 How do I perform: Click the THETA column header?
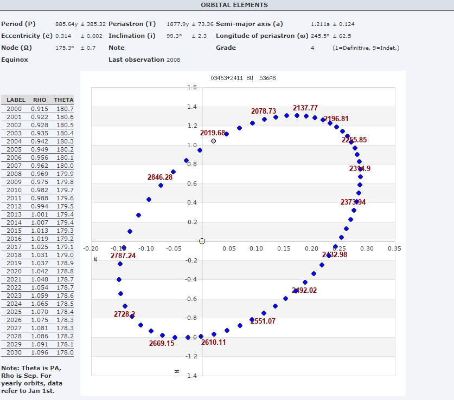pyautogui.click(x=63, y=100)
